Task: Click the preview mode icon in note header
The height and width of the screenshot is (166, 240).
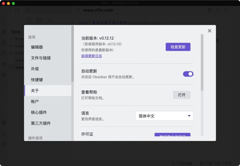Action: (209, 10)
